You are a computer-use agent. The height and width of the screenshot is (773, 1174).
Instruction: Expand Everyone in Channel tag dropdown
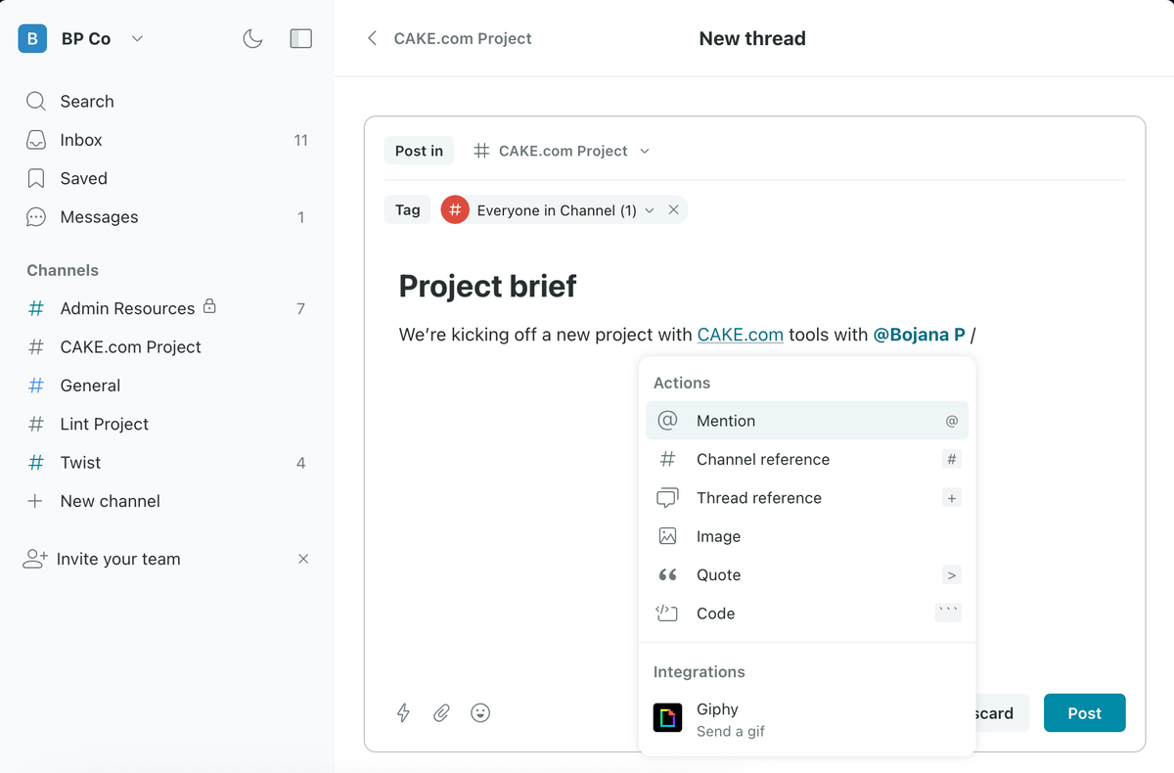(650, 210)
